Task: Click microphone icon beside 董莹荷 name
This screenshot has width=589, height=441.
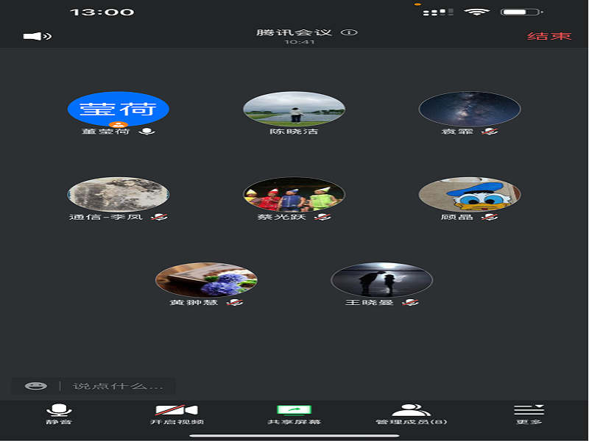Action: click(148, 132)
